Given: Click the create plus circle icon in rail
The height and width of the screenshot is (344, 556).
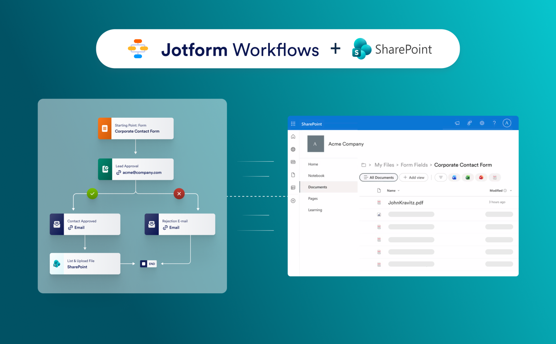Looking at the screenshot, I should click(293, 201).
